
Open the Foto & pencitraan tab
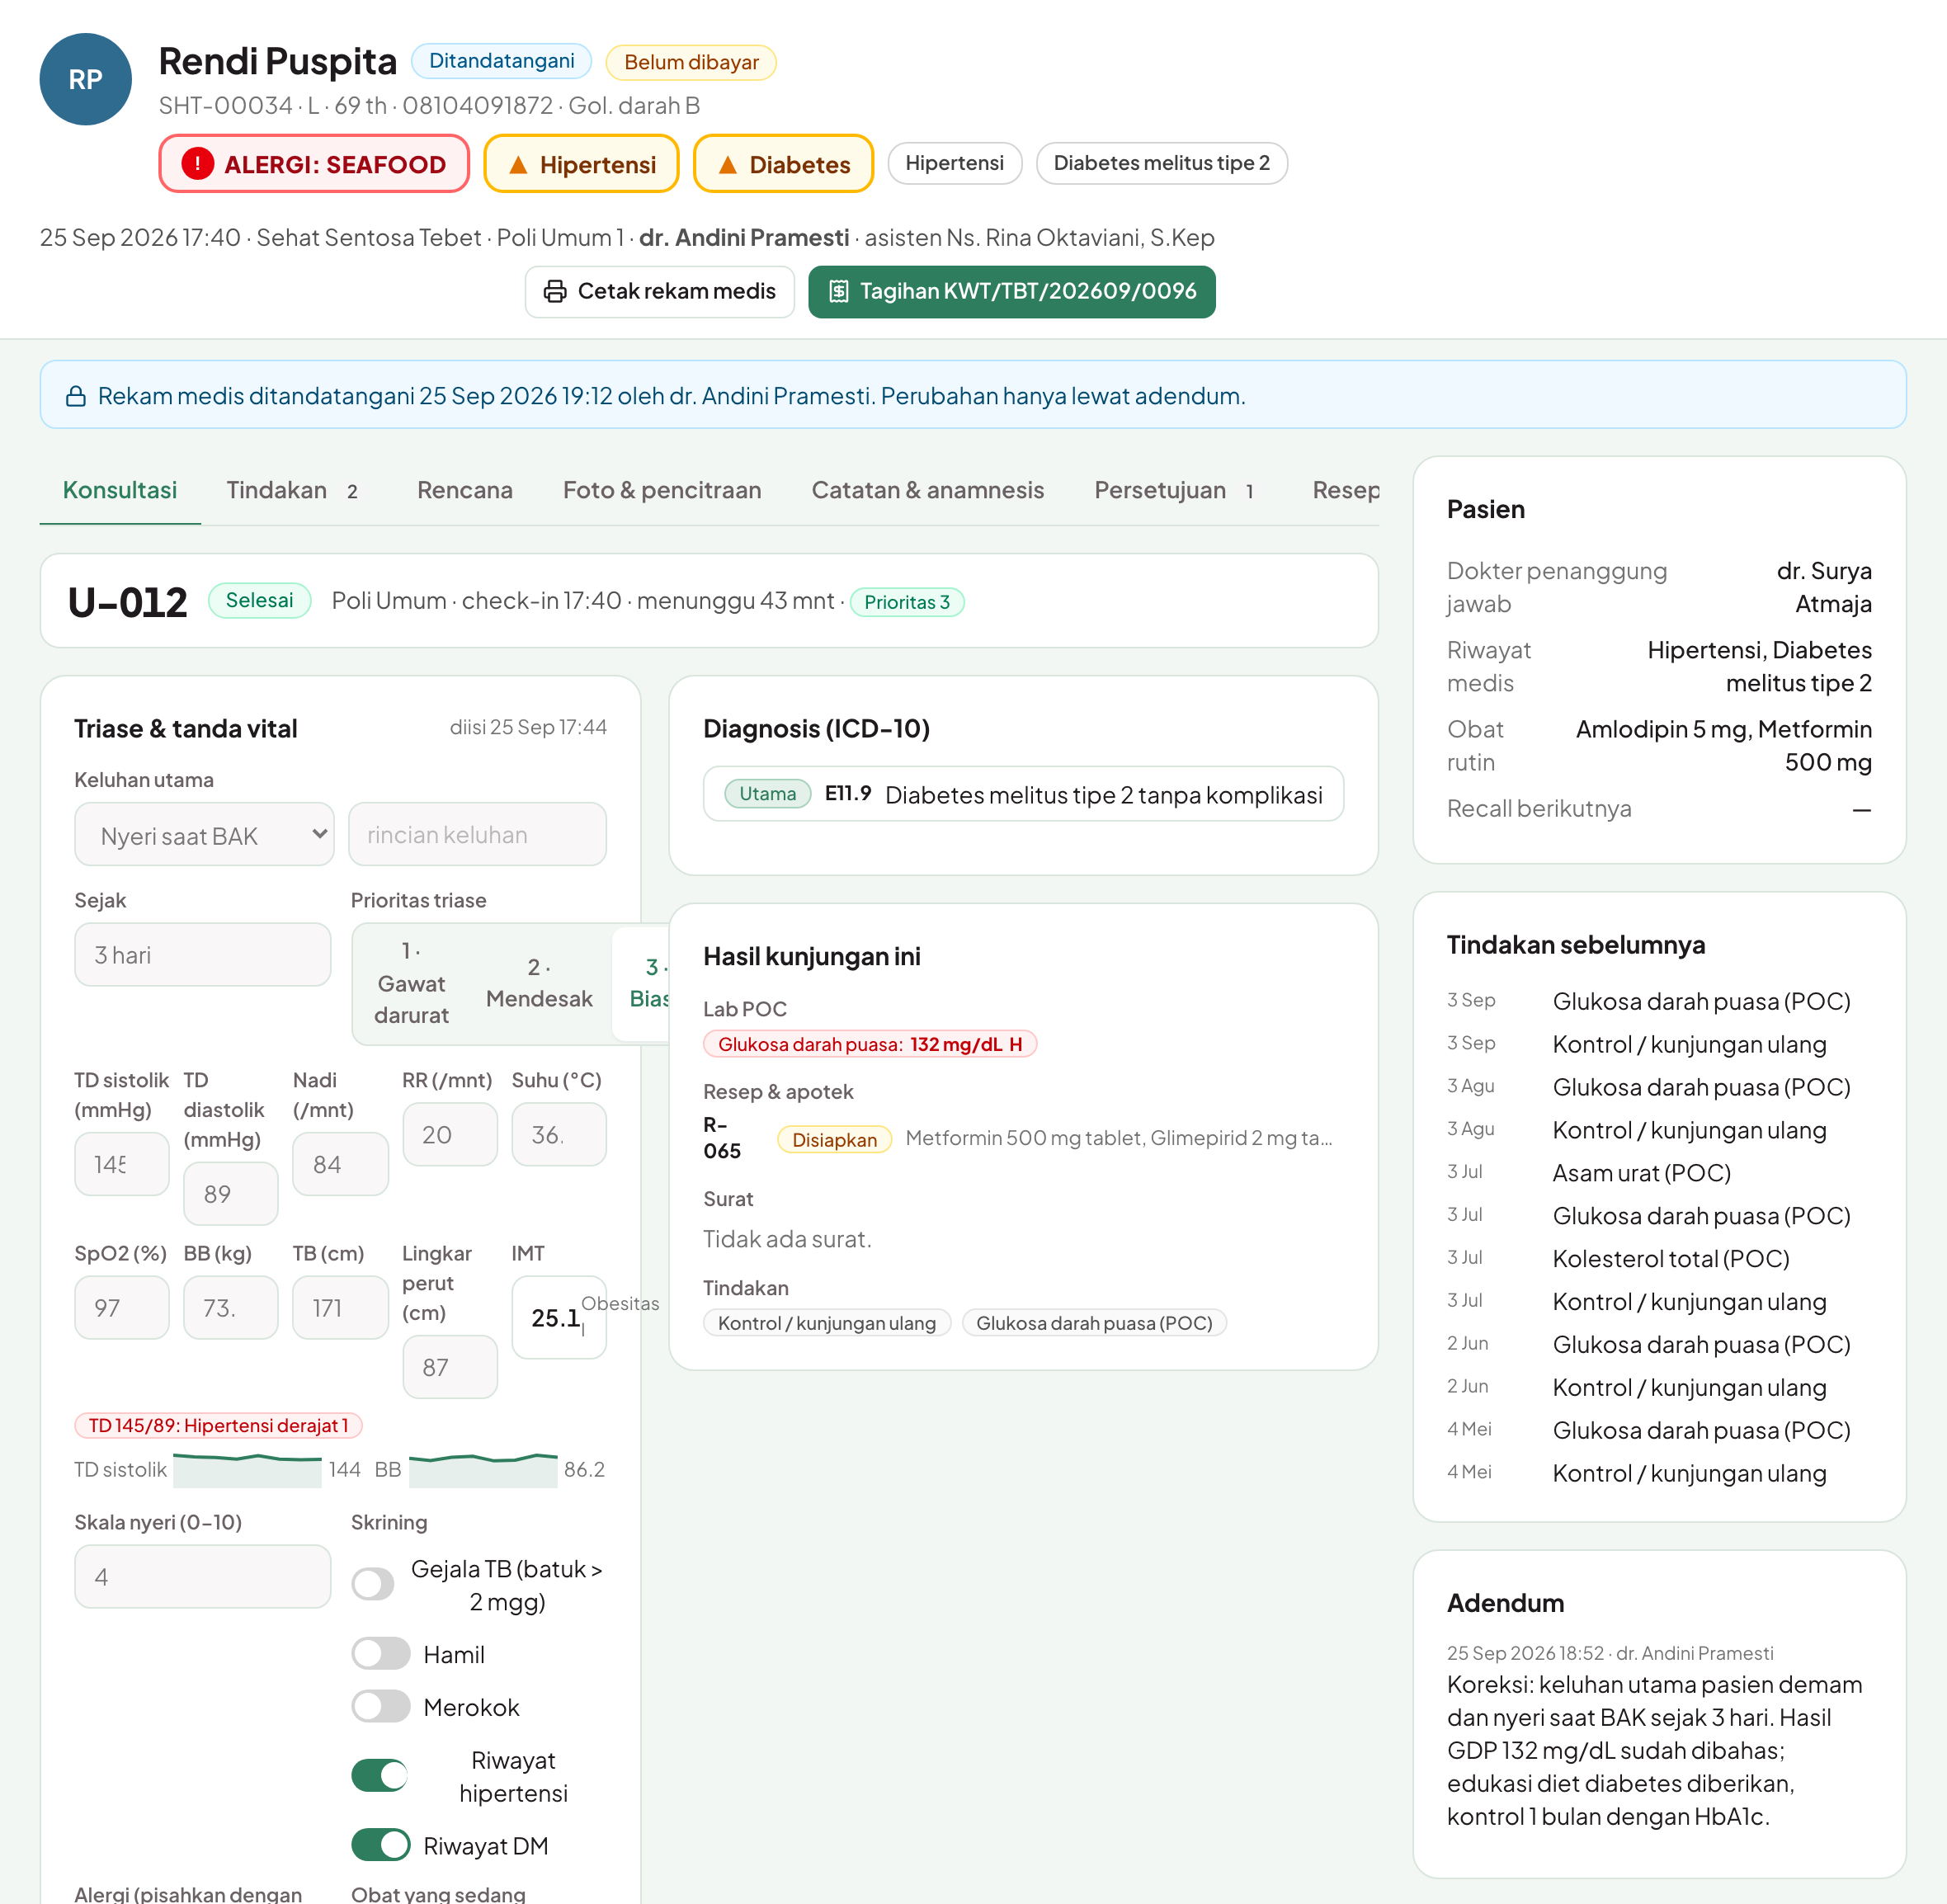662,490
